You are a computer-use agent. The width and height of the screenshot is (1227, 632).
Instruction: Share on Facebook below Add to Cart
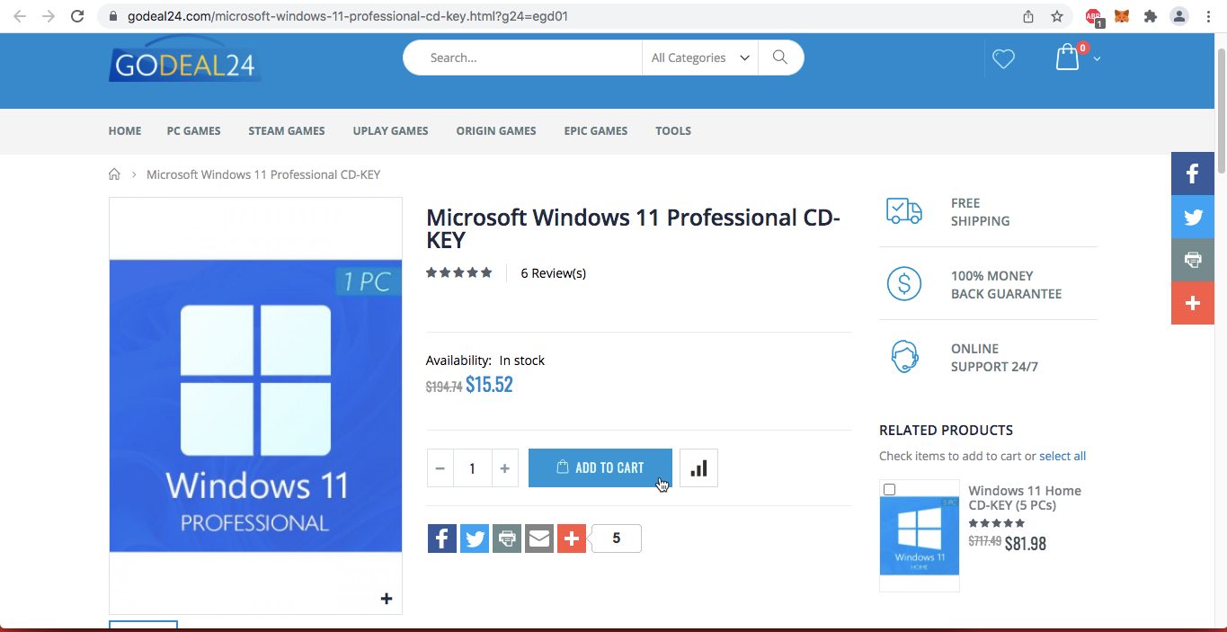coord(442,539)
